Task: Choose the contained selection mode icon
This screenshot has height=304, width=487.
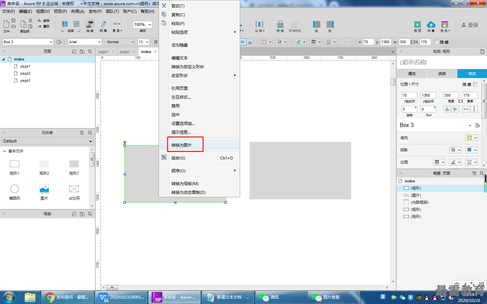Action: click(x=76, y=24)
